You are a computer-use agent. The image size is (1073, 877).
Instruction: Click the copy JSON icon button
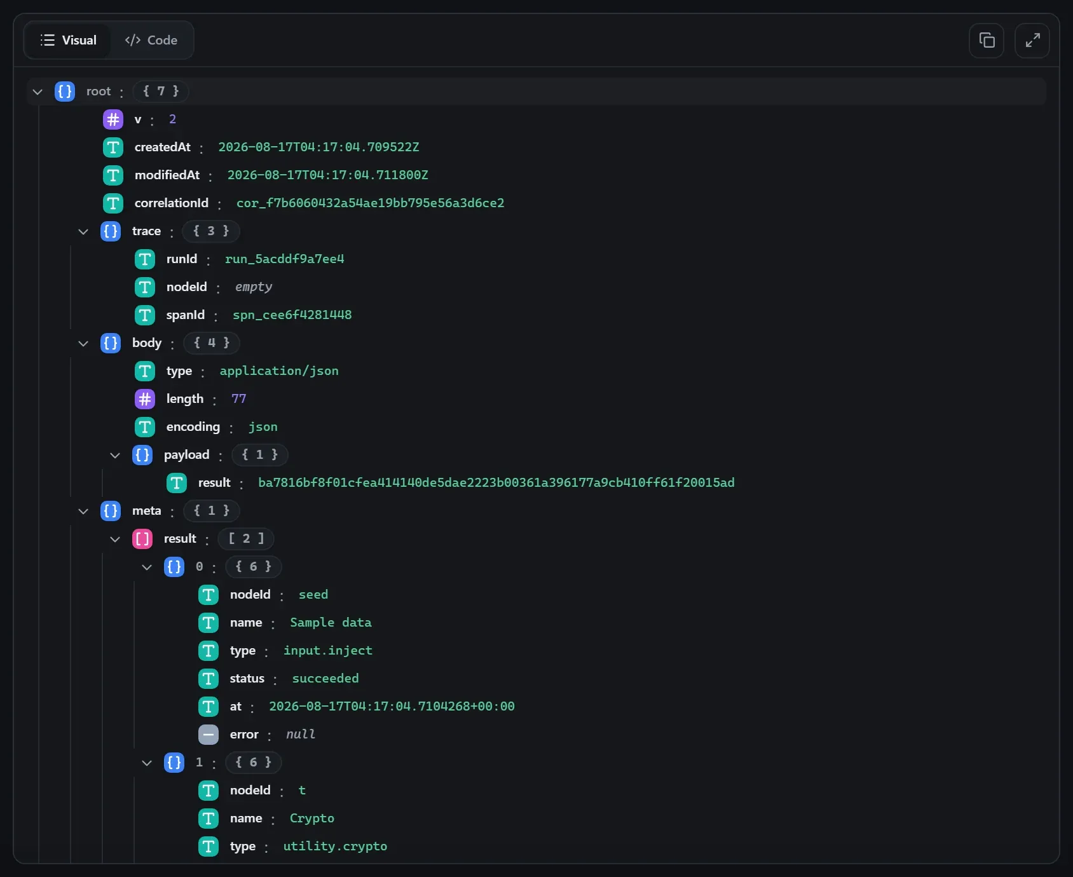tap(987, 41)
